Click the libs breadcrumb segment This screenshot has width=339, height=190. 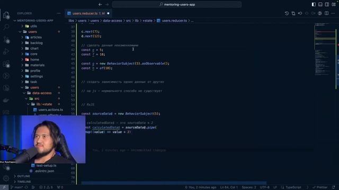pyautogui.click(x=71, y=21)
